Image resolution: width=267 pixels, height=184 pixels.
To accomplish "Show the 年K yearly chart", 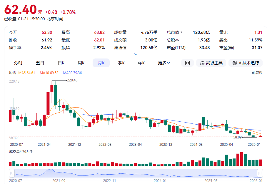I will tap(141, 63).
